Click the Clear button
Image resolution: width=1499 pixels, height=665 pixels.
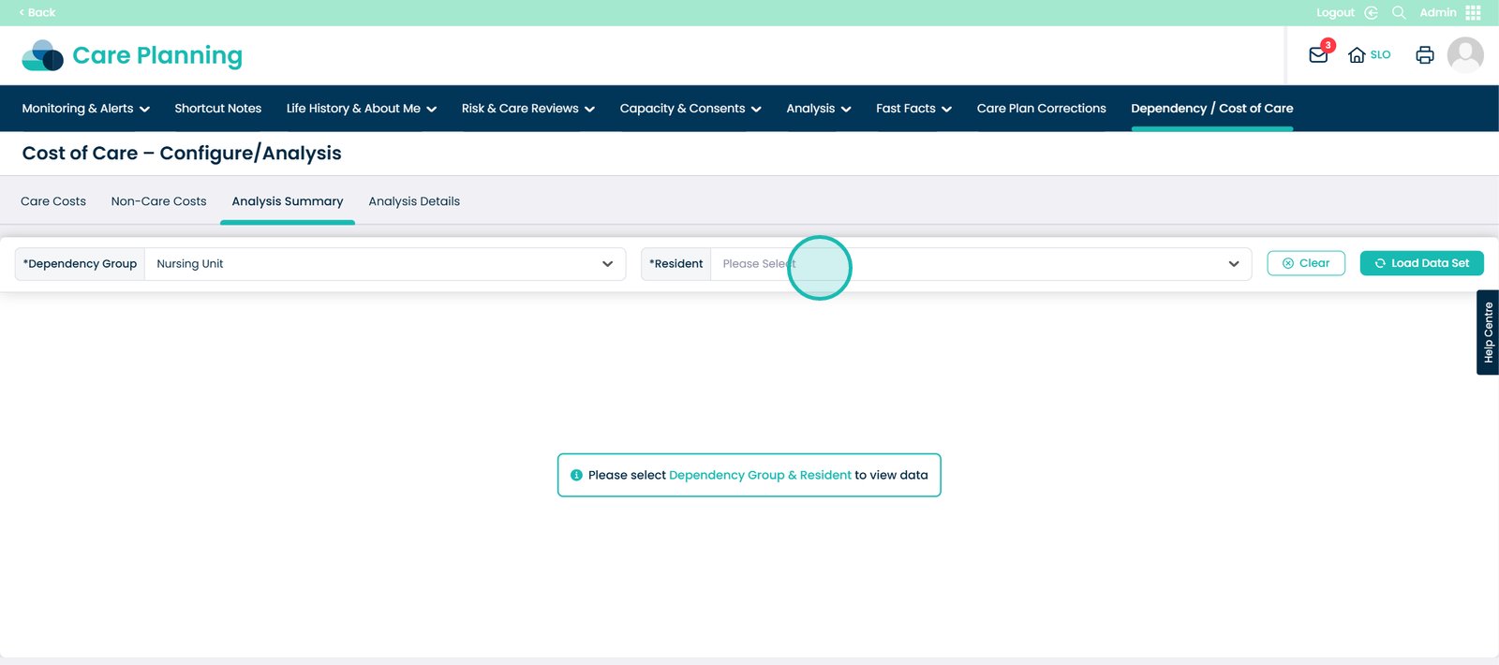[x=1305, y=263]
